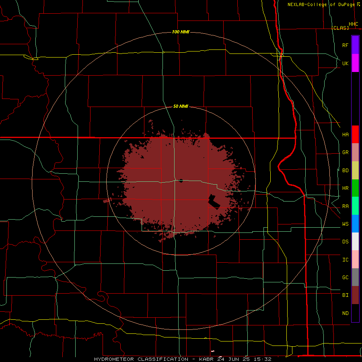Viewport: 362px width, 362px height.
Task: Click the BI dark-red legend swatch
Action: click(x=355, y=295)
